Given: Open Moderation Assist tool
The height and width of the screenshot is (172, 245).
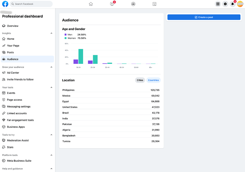Looking at the screenshot, I should coord(18,140).
